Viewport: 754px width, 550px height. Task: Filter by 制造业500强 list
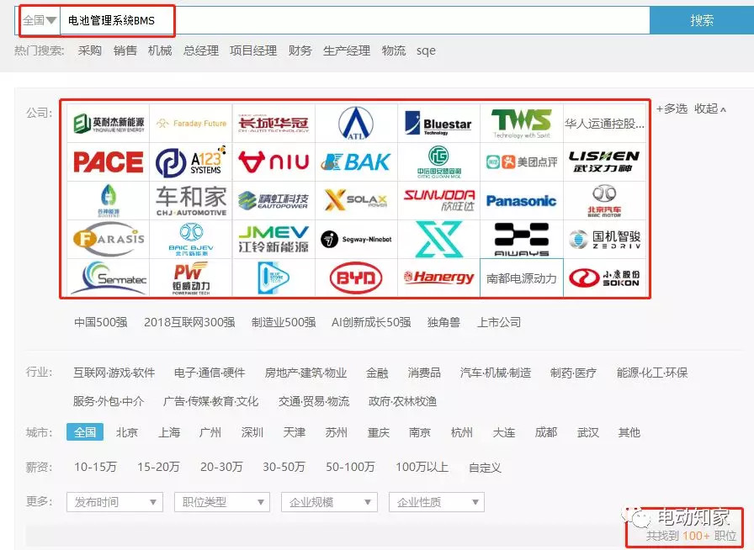[x=284, y=322]
